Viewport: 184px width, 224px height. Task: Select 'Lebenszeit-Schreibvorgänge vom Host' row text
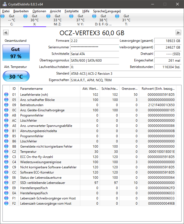(x=48, y=198)
